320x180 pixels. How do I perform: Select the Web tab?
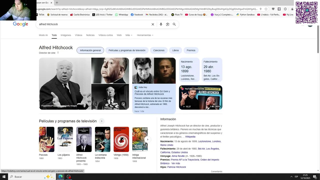point(119,35)
